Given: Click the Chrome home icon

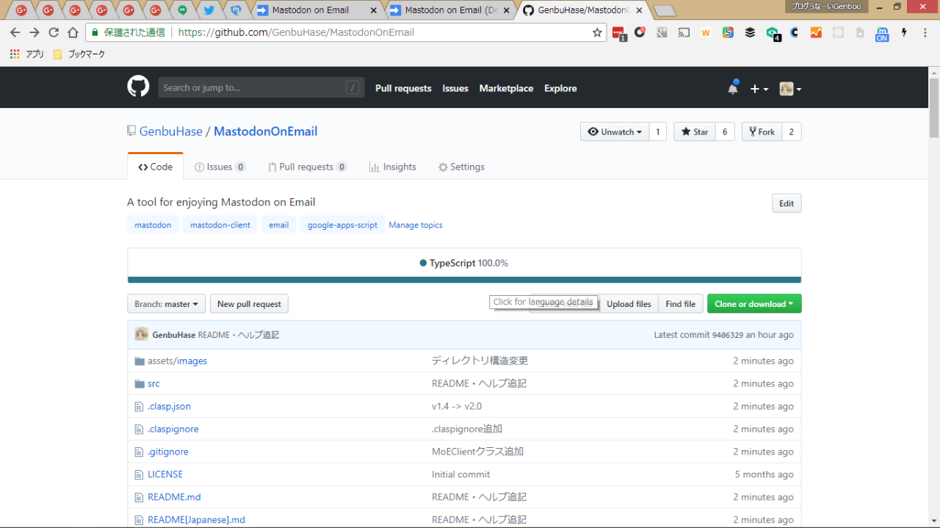Looking at the screenshot, I should tap(73, 32).
